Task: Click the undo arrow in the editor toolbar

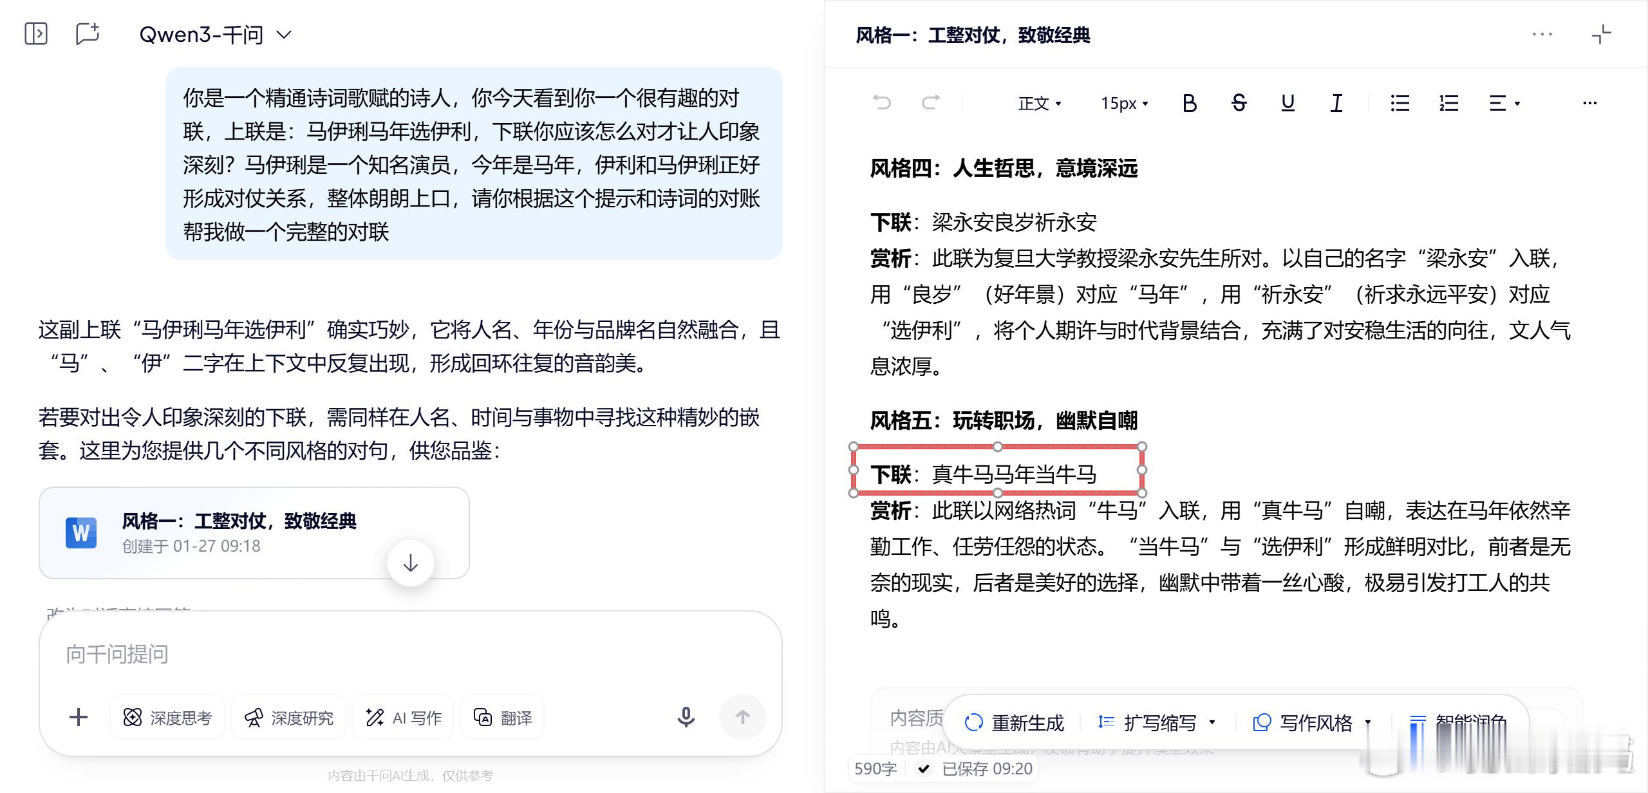Action: [882, 103]
